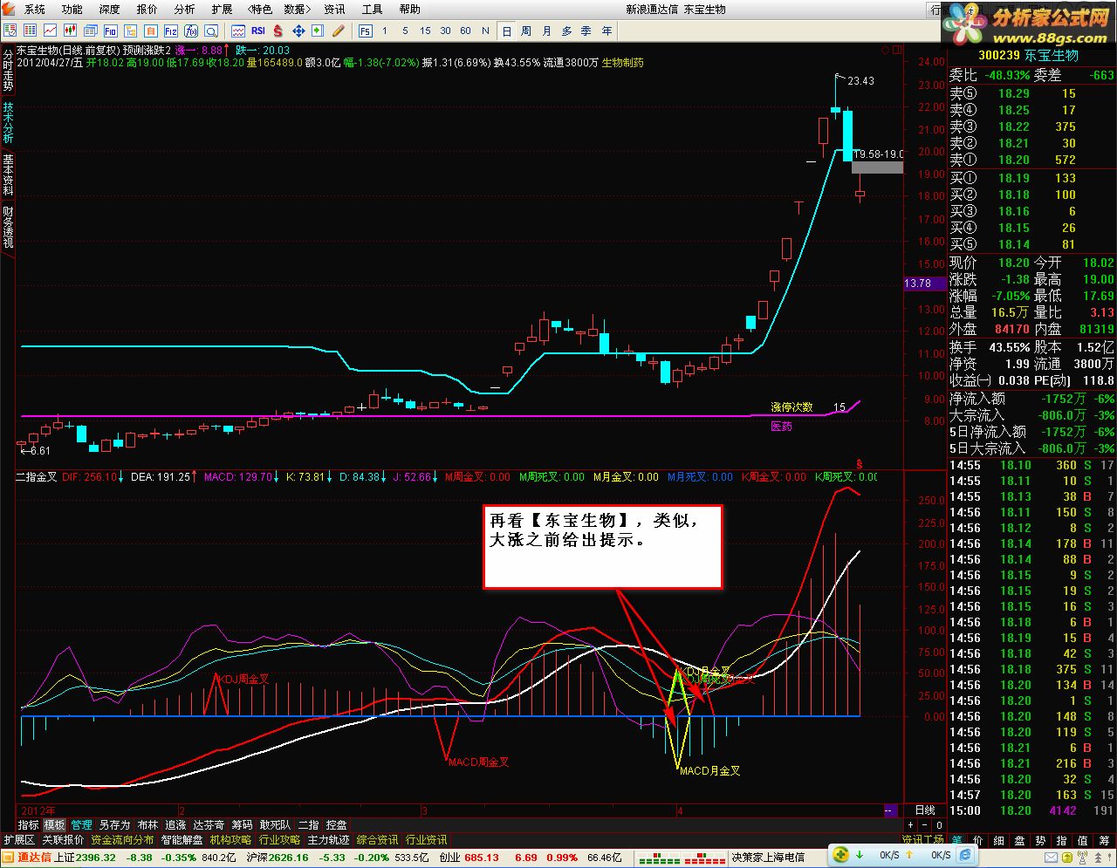Click the plus zoom button near 日线

(x=910, y=824)
